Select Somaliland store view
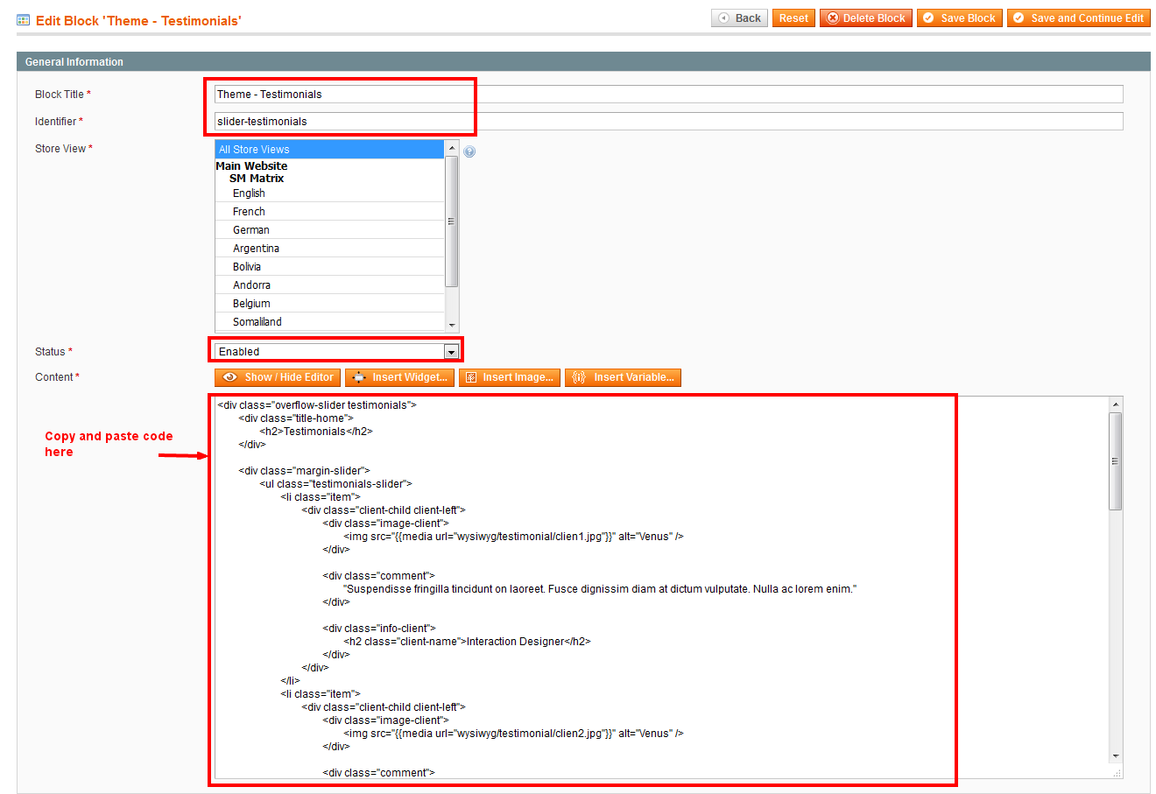The height and width of the screenshot is (794, 1156). pos(330,322)
